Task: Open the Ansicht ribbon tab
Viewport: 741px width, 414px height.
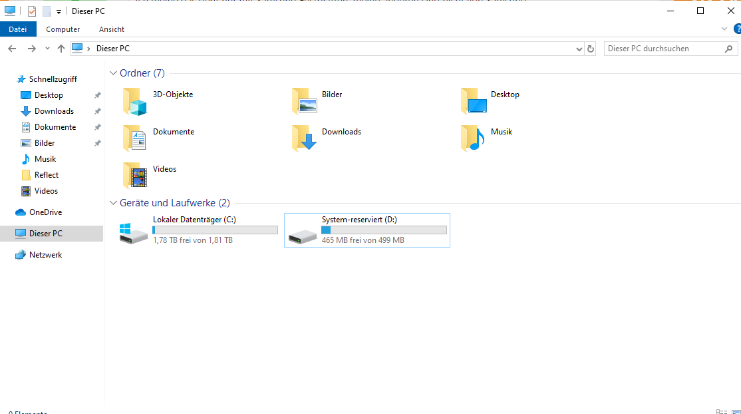Action: tap(111, 29)
